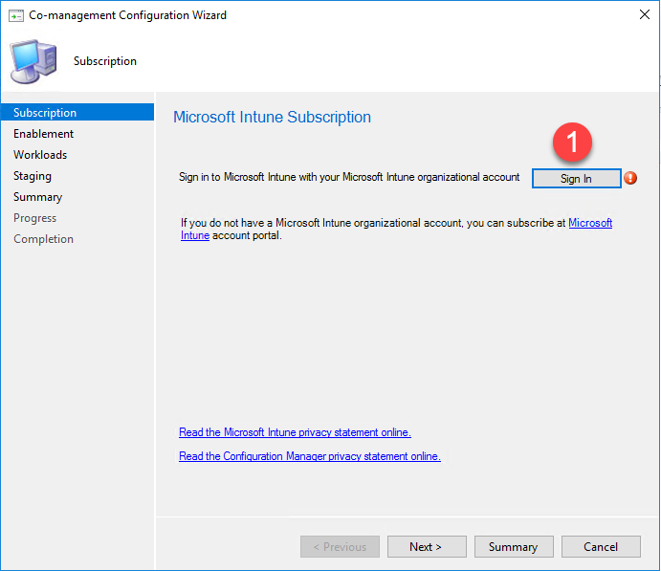Click the Progress step in the sidebar
Viewport: 661px width, 571px height.
[34, 218]
